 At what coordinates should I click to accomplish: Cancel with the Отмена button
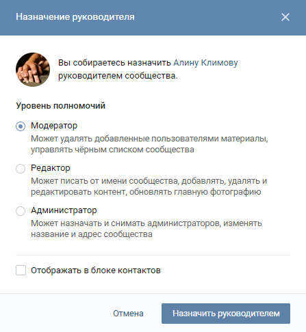128,314
